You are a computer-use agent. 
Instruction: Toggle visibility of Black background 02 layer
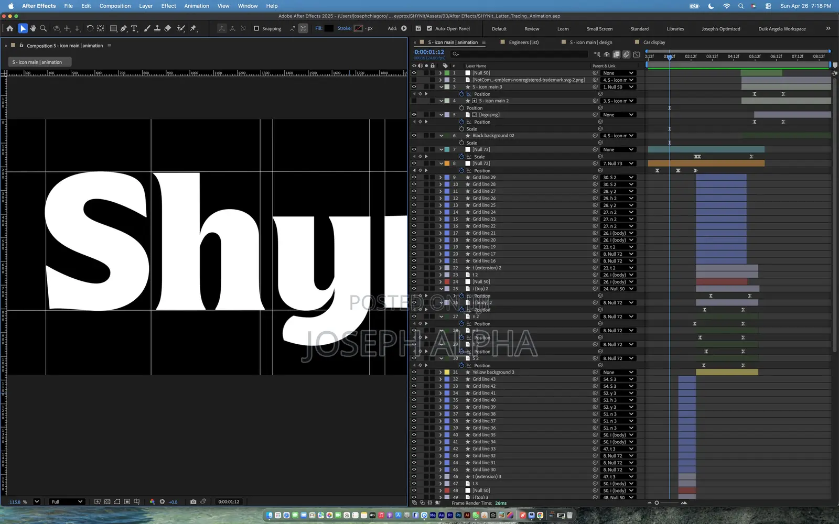(414, 136)
